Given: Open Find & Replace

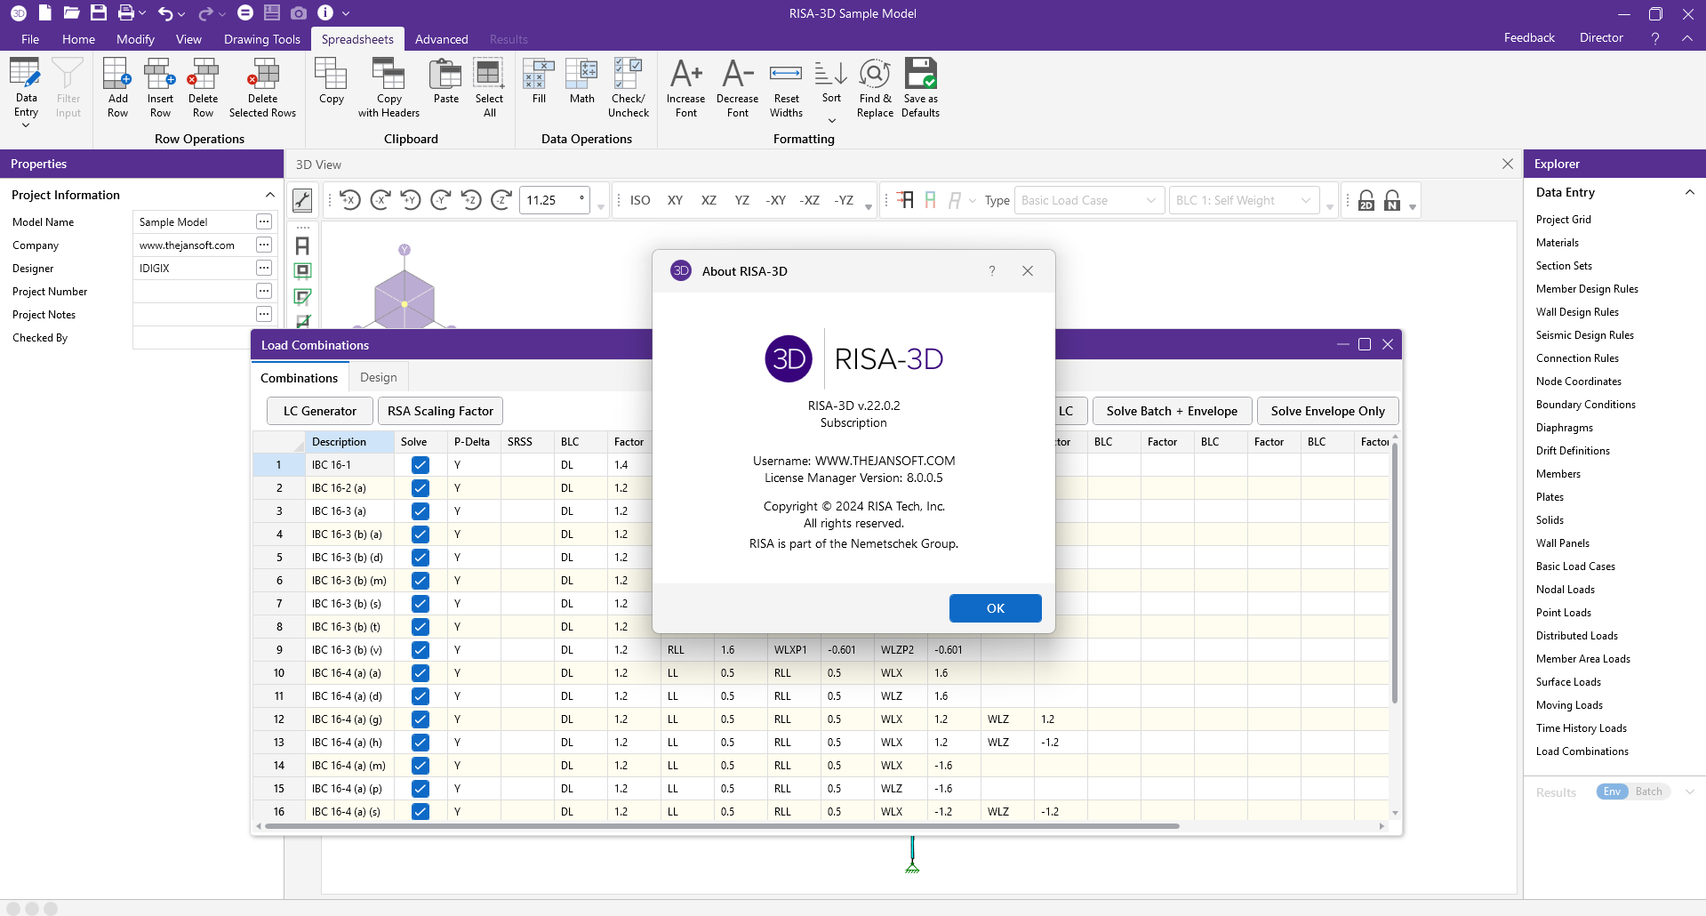Looking at the screenshot, I should coord(875,88).
